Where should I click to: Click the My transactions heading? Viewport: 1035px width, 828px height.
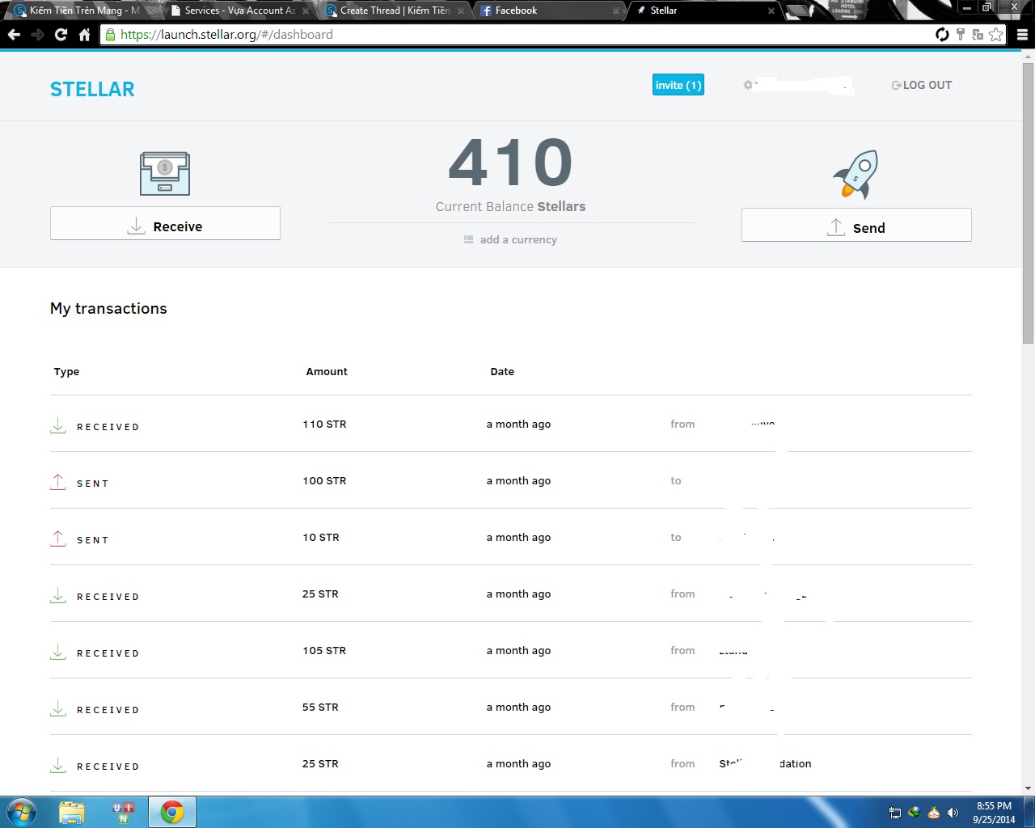click(108, 308)
